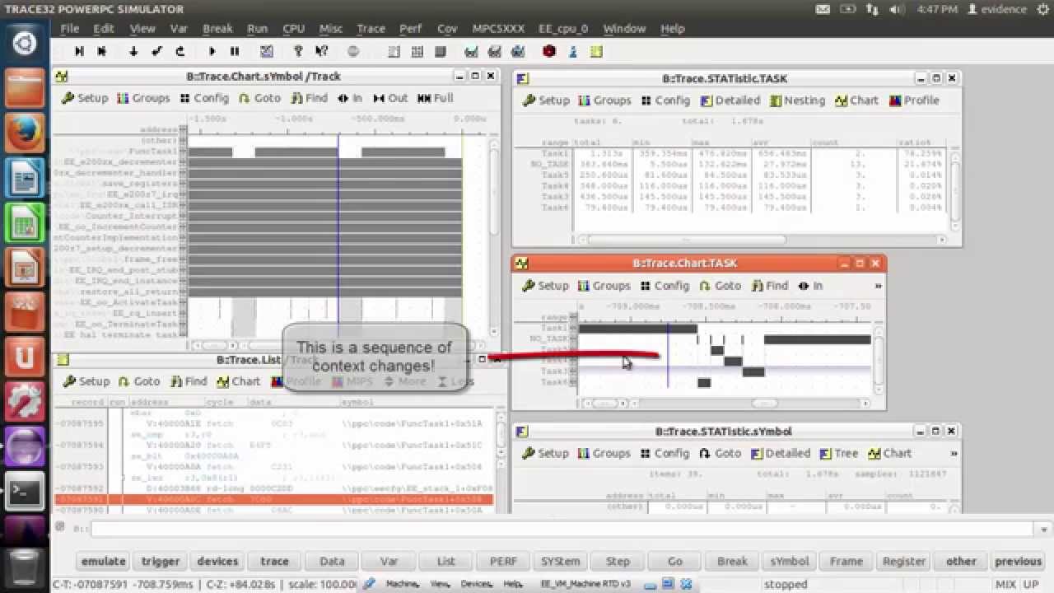The width and height of the screenshot is (1054, 593).
Task: Click Chart in Trace.STATistic.TASK window
Action: 856,100
